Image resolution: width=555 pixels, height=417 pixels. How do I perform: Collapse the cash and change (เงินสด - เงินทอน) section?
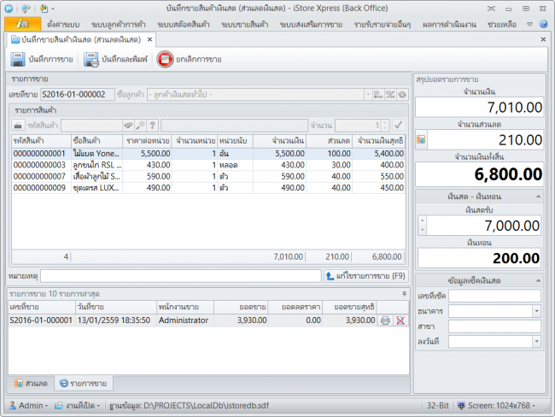click(x=537, y=197)
